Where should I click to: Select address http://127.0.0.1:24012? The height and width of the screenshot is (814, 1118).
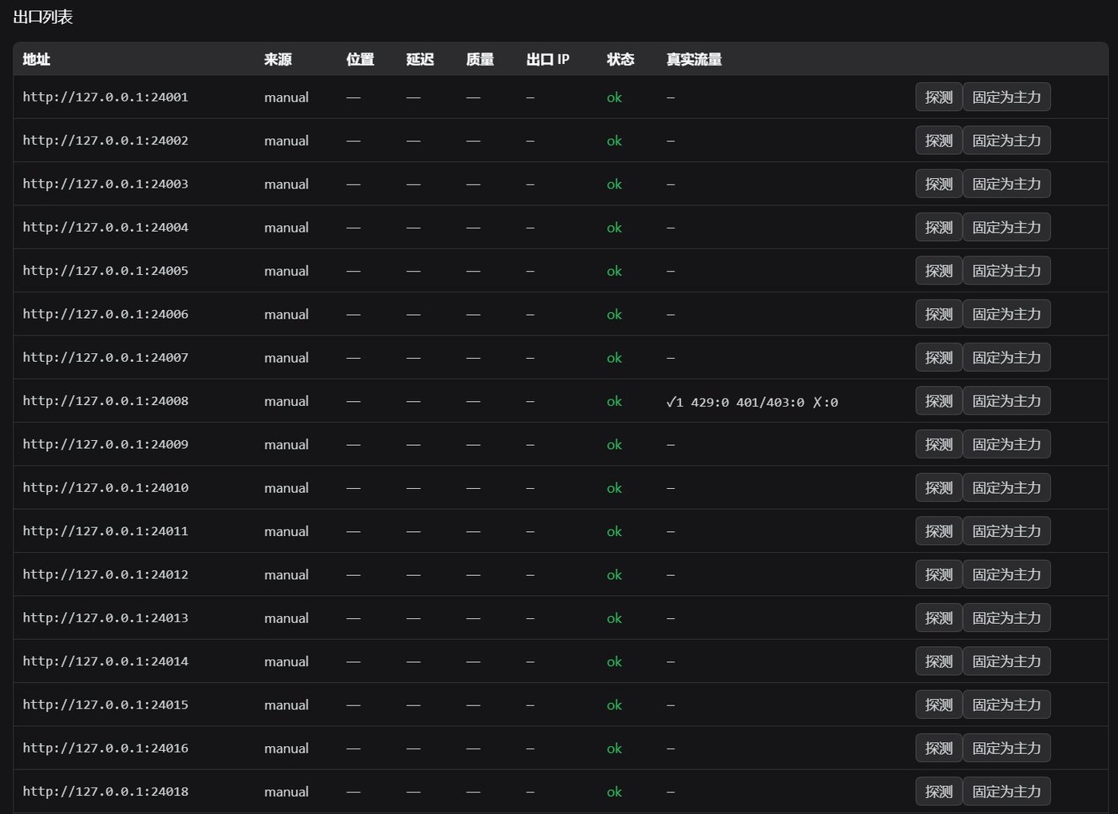tap(105, 574)
